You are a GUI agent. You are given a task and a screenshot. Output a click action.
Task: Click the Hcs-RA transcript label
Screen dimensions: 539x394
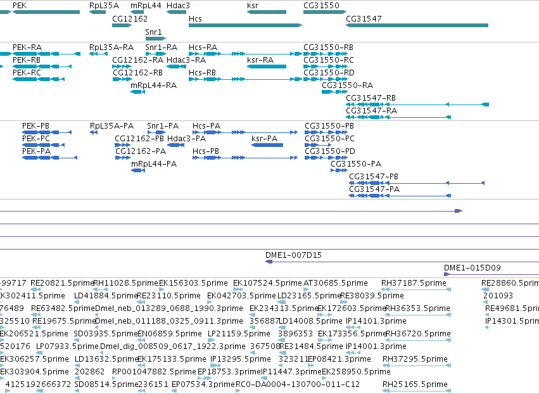coord(203,47)
